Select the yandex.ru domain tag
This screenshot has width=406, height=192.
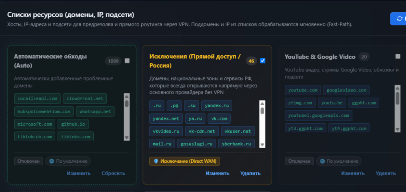tap(217, 106)
